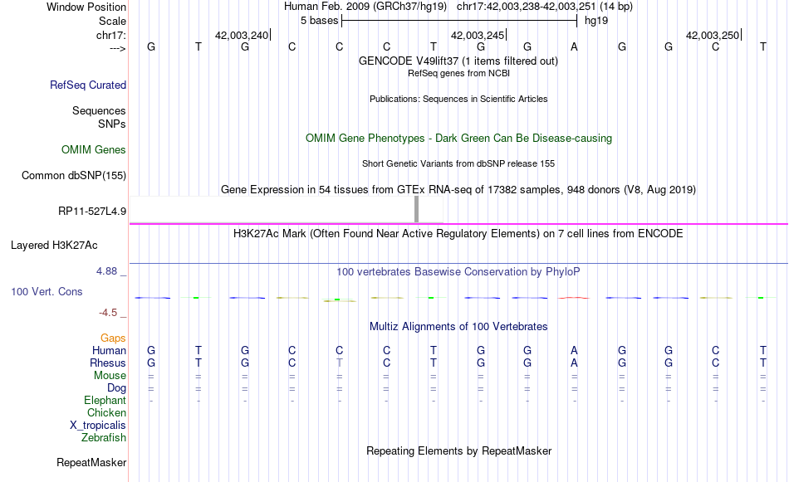Select the 42,003,245 coordinate marker
The width and height of the screenshot is (789, 482).
click(x=478, y=35)
